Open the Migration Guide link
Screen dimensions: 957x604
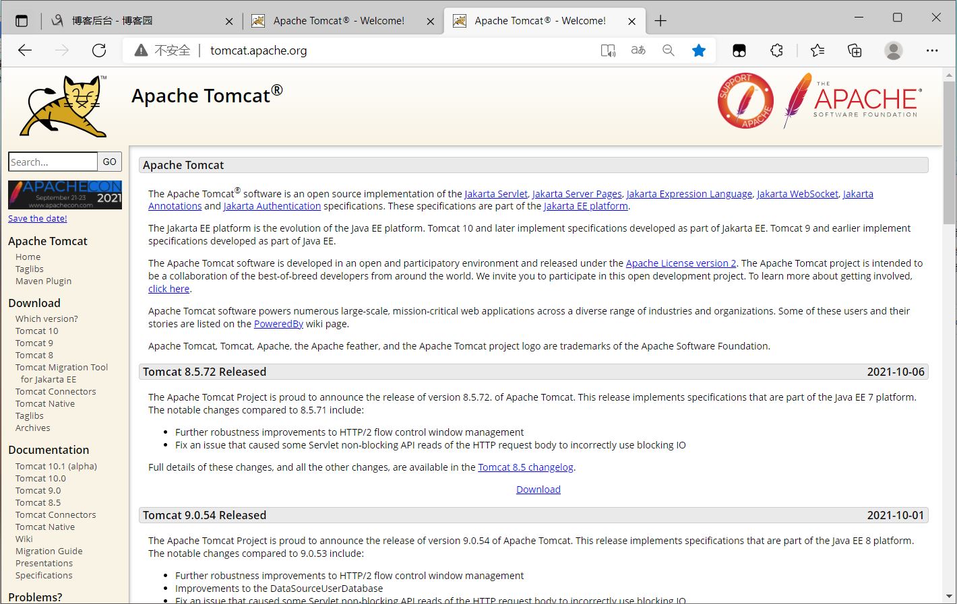(49, 551)
